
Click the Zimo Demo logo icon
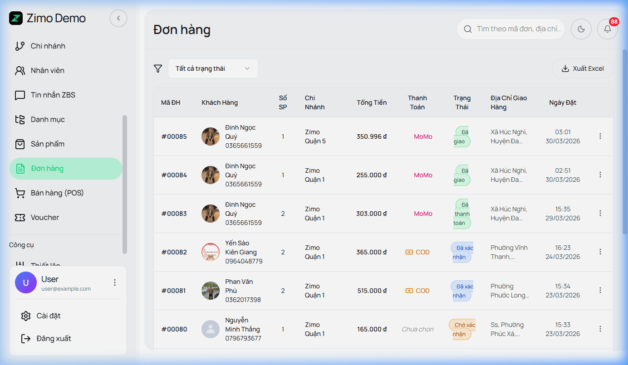tap(16, 18)
